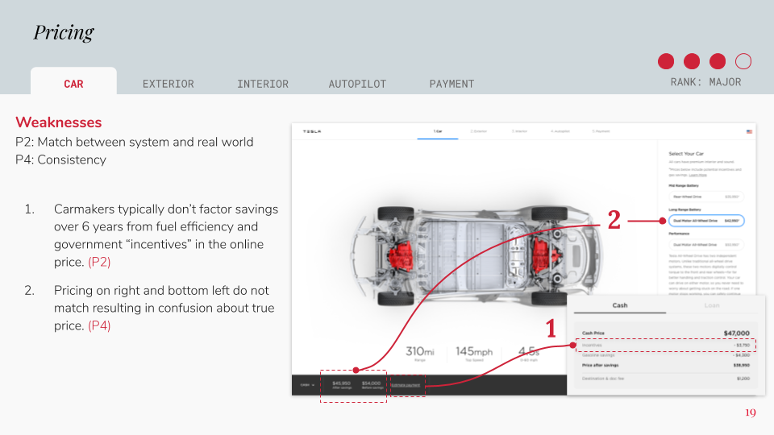This screenshot has height=435, width=774.
Task: Click the Estimate payment link
Action: [x=406, y=385]
